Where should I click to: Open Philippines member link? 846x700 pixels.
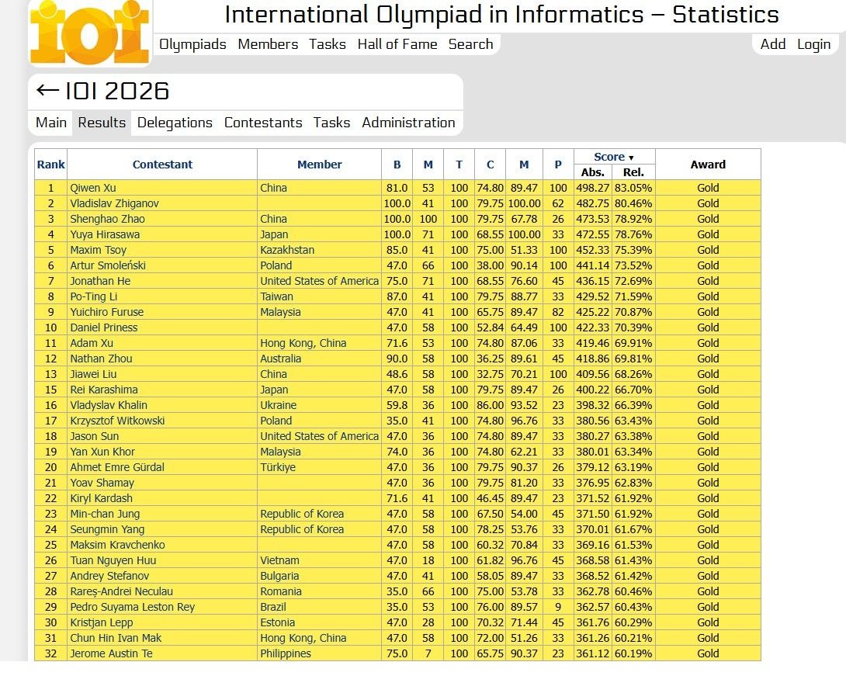(286, 653)
